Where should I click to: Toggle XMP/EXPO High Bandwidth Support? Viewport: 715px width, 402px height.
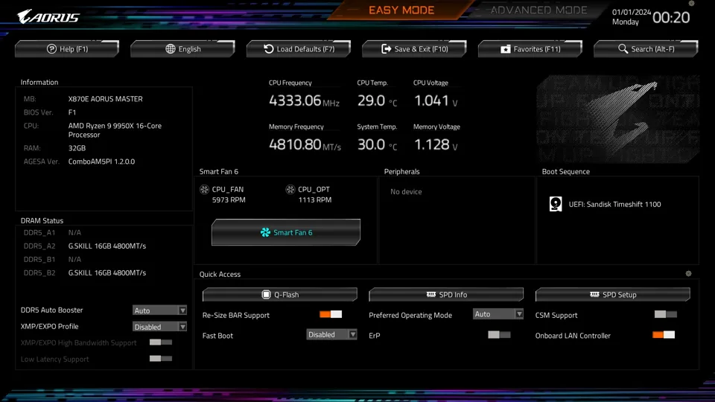pos(161,342)
